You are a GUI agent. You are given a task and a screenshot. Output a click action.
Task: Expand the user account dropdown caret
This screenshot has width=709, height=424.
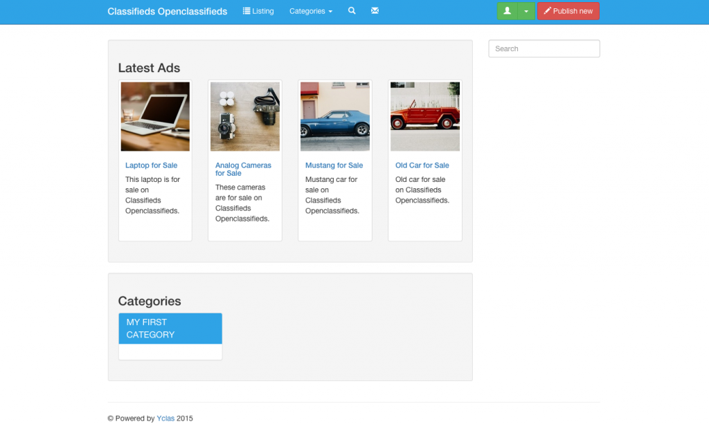[x=526, y=11]
